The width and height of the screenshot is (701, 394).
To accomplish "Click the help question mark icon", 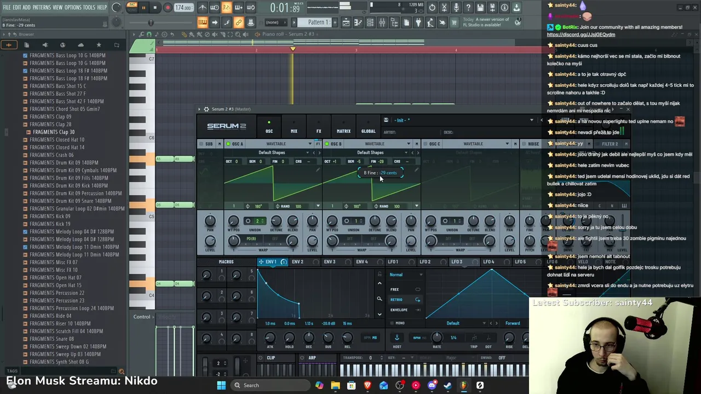I will [x=468, y=8].
